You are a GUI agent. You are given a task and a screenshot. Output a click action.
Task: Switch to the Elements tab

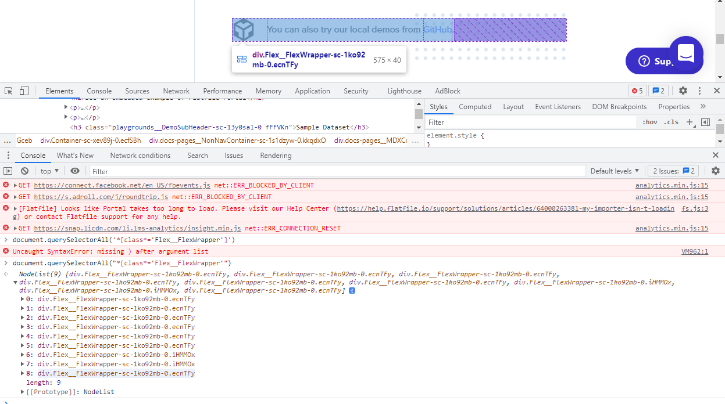click(59, 91)
